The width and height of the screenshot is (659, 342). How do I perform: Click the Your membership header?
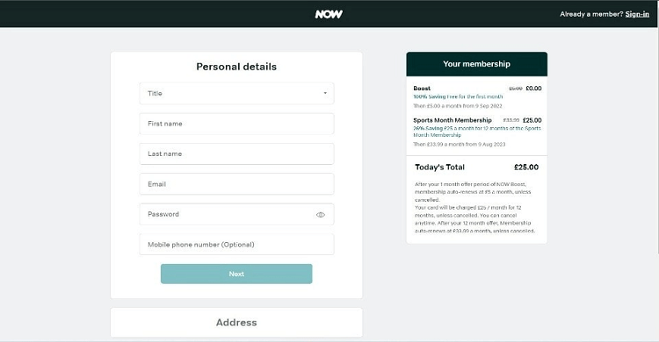[476, 64]
